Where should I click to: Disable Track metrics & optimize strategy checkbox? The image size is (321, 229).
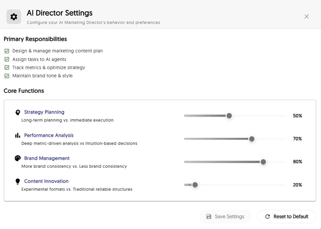tap(7, 67)
